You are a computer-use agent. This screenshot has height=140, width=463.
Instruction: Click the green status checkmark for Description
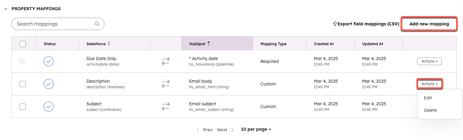click(x=49, y=84)
